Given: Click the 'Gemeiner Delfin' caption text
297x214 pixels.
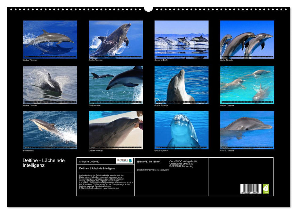Looking at the screenshot, I should tap(161, 60).
